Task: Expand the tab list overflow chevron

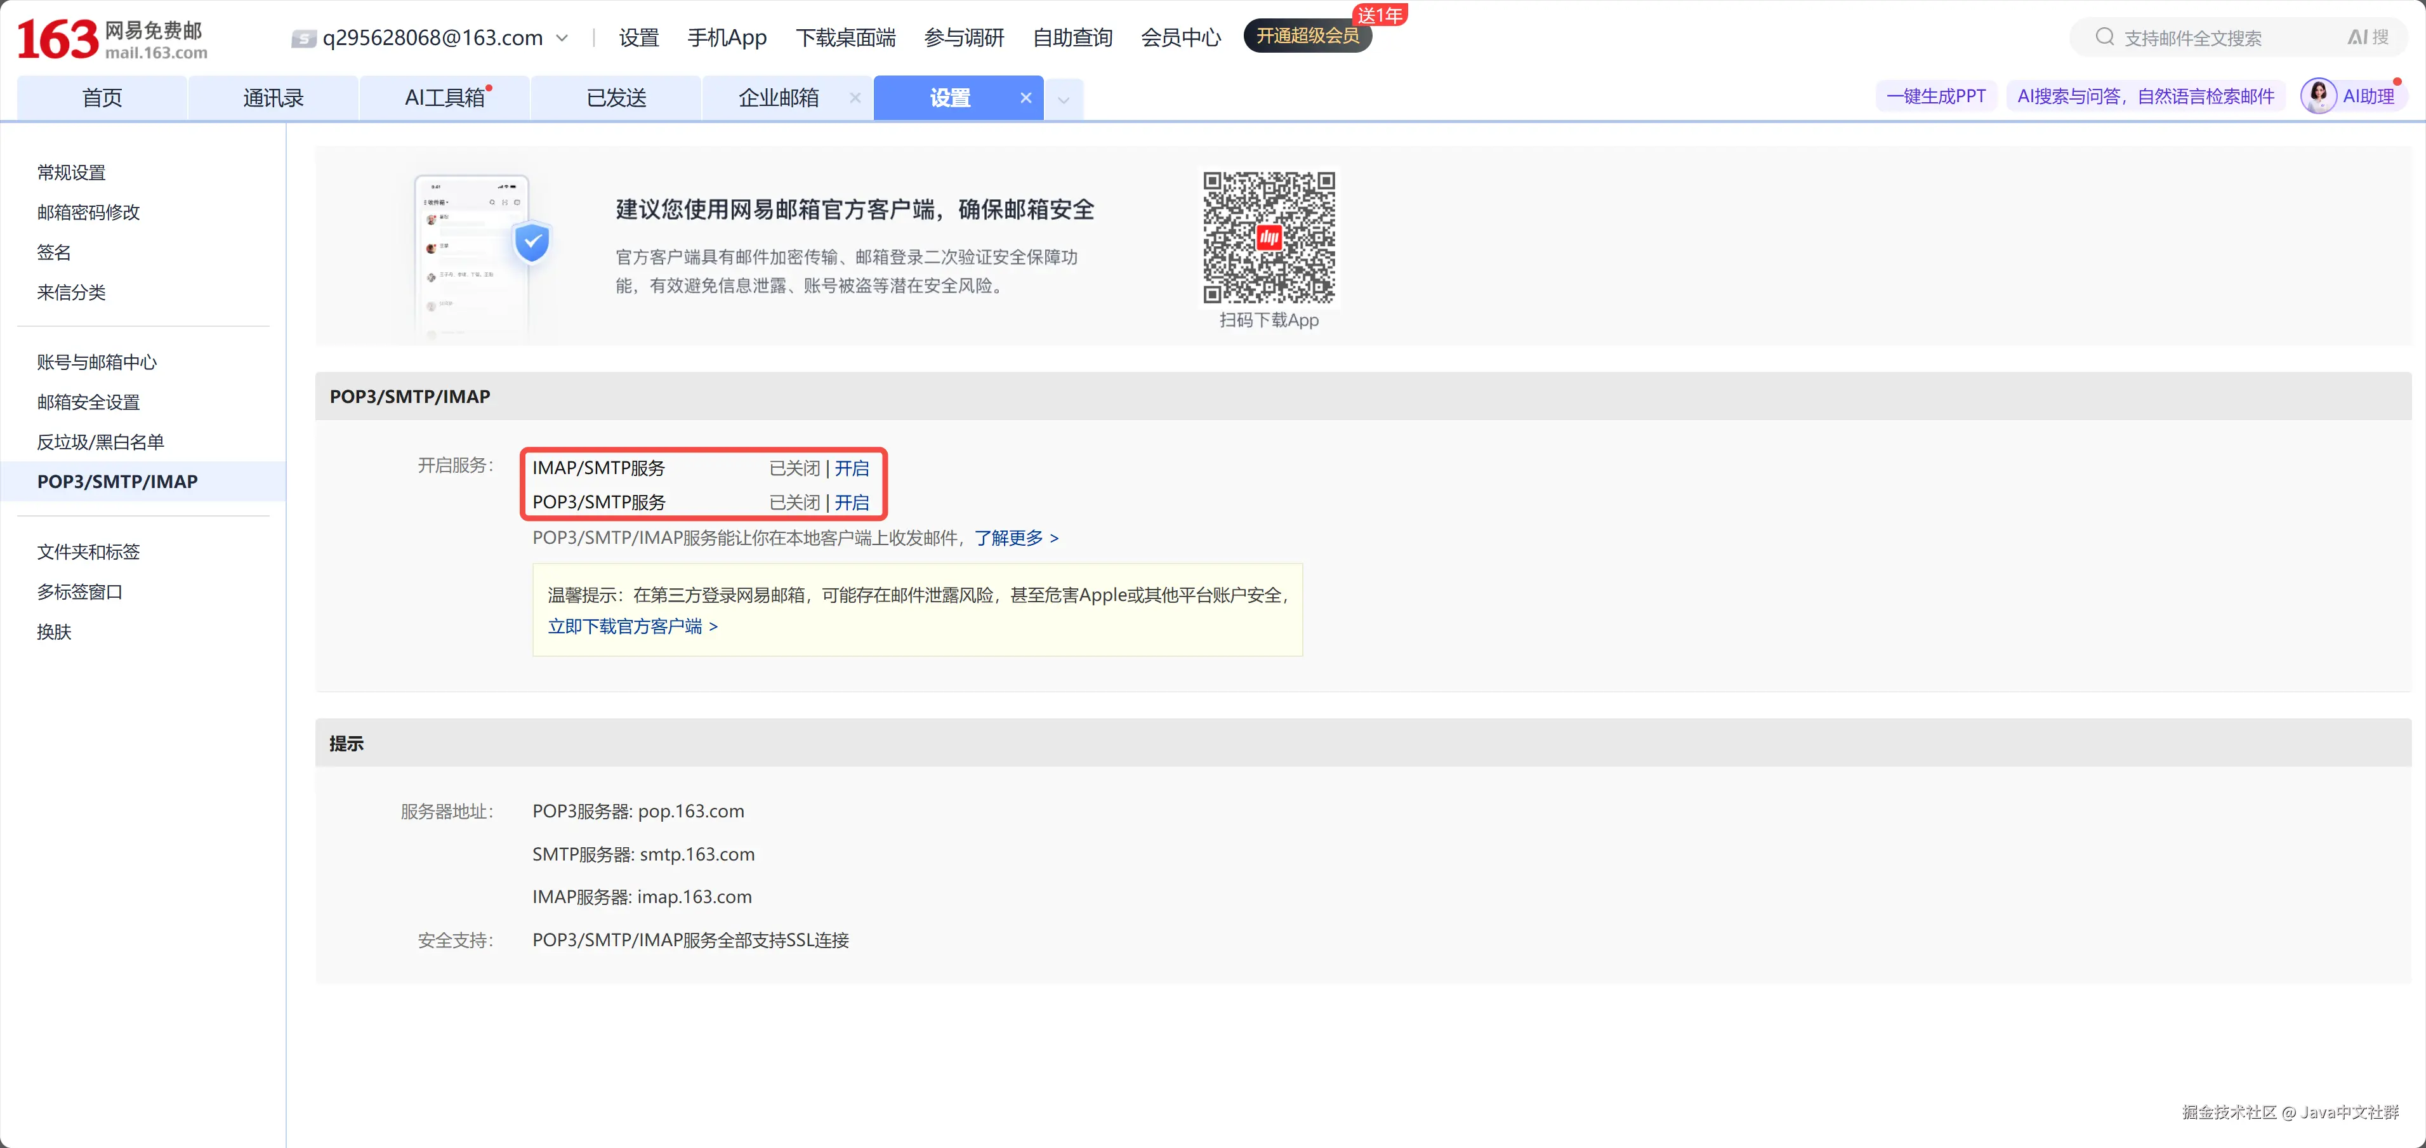Action: coord(1064,100)
